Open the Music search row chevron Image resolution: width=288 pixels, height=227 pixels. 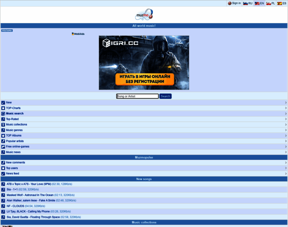pos(286,113)
